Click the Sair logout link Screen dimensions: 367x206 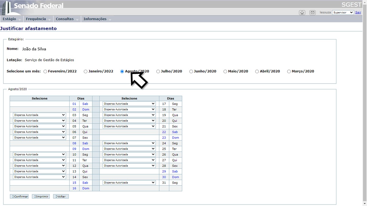click(x=358, y=13)
